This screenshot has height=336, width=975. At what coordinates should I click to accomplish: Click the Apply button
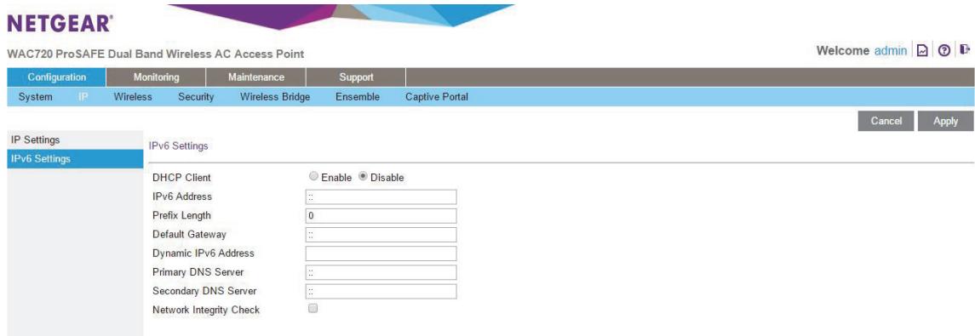coord(946,121)
